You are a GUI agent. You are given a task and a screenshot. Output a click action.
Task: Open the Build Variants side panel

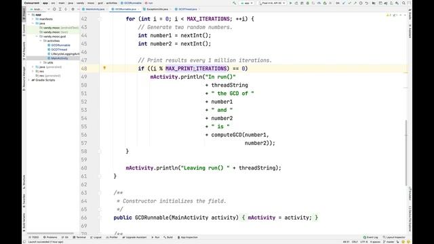[x=24, y=222]
